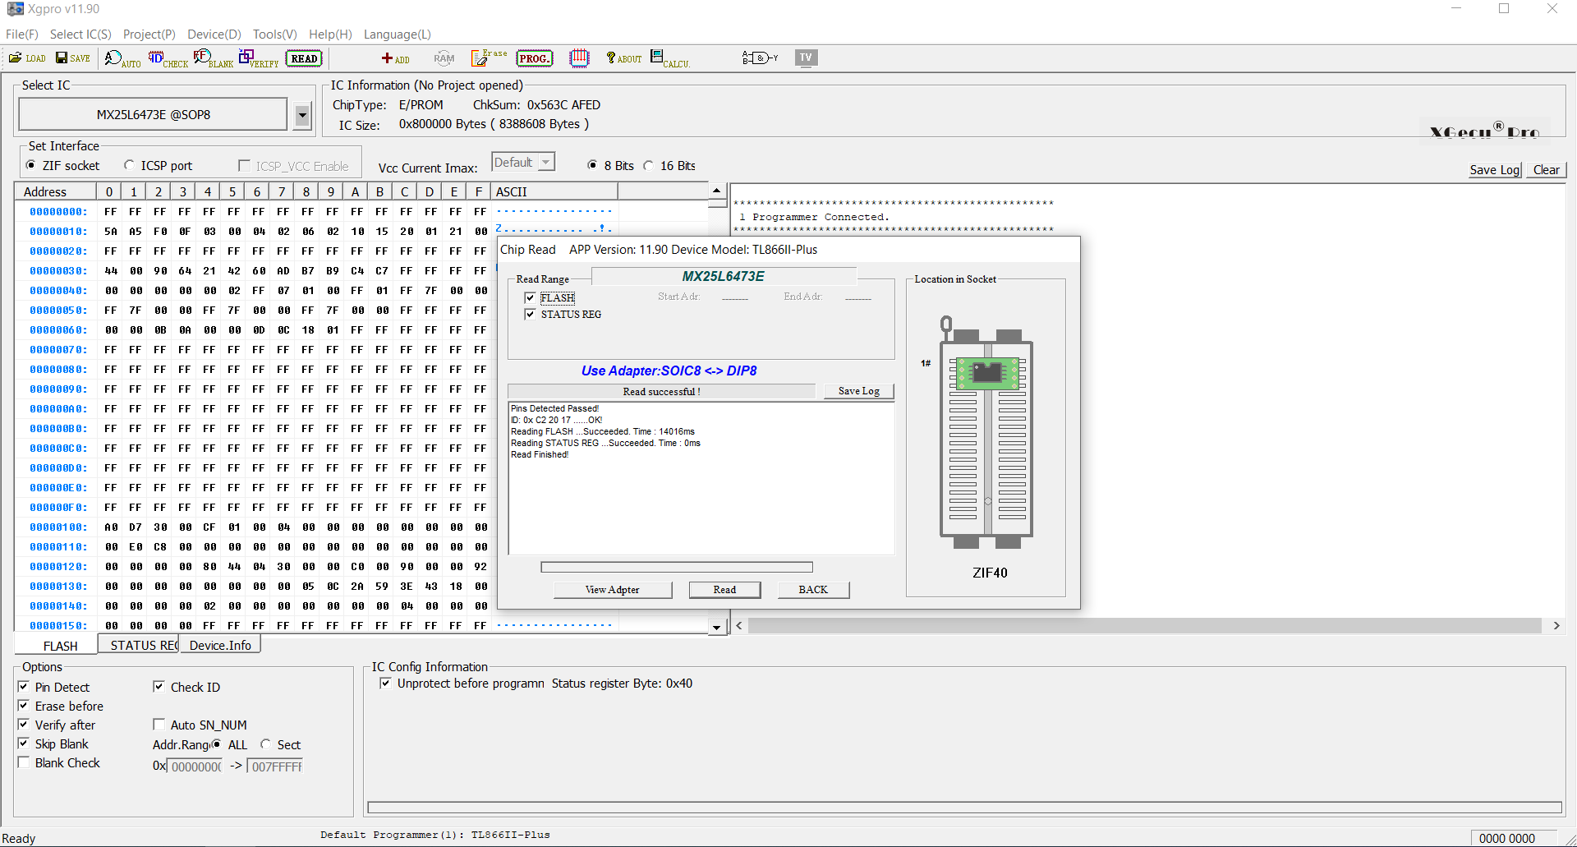Click the ZIF40 socket diagram image
This screenshot has height=847, width=1577.
(x=986, y=433)
